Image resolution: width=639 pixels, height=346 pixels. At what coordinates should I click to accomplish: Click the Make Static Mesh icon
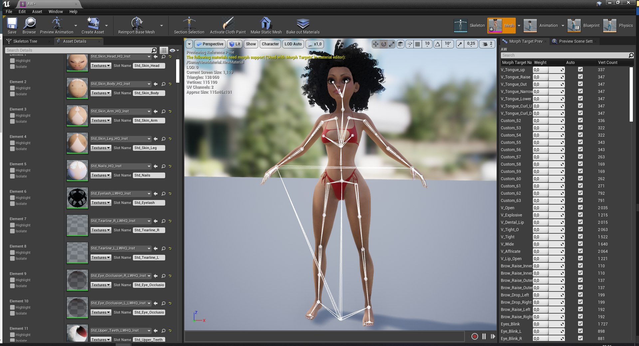point(266,25)
